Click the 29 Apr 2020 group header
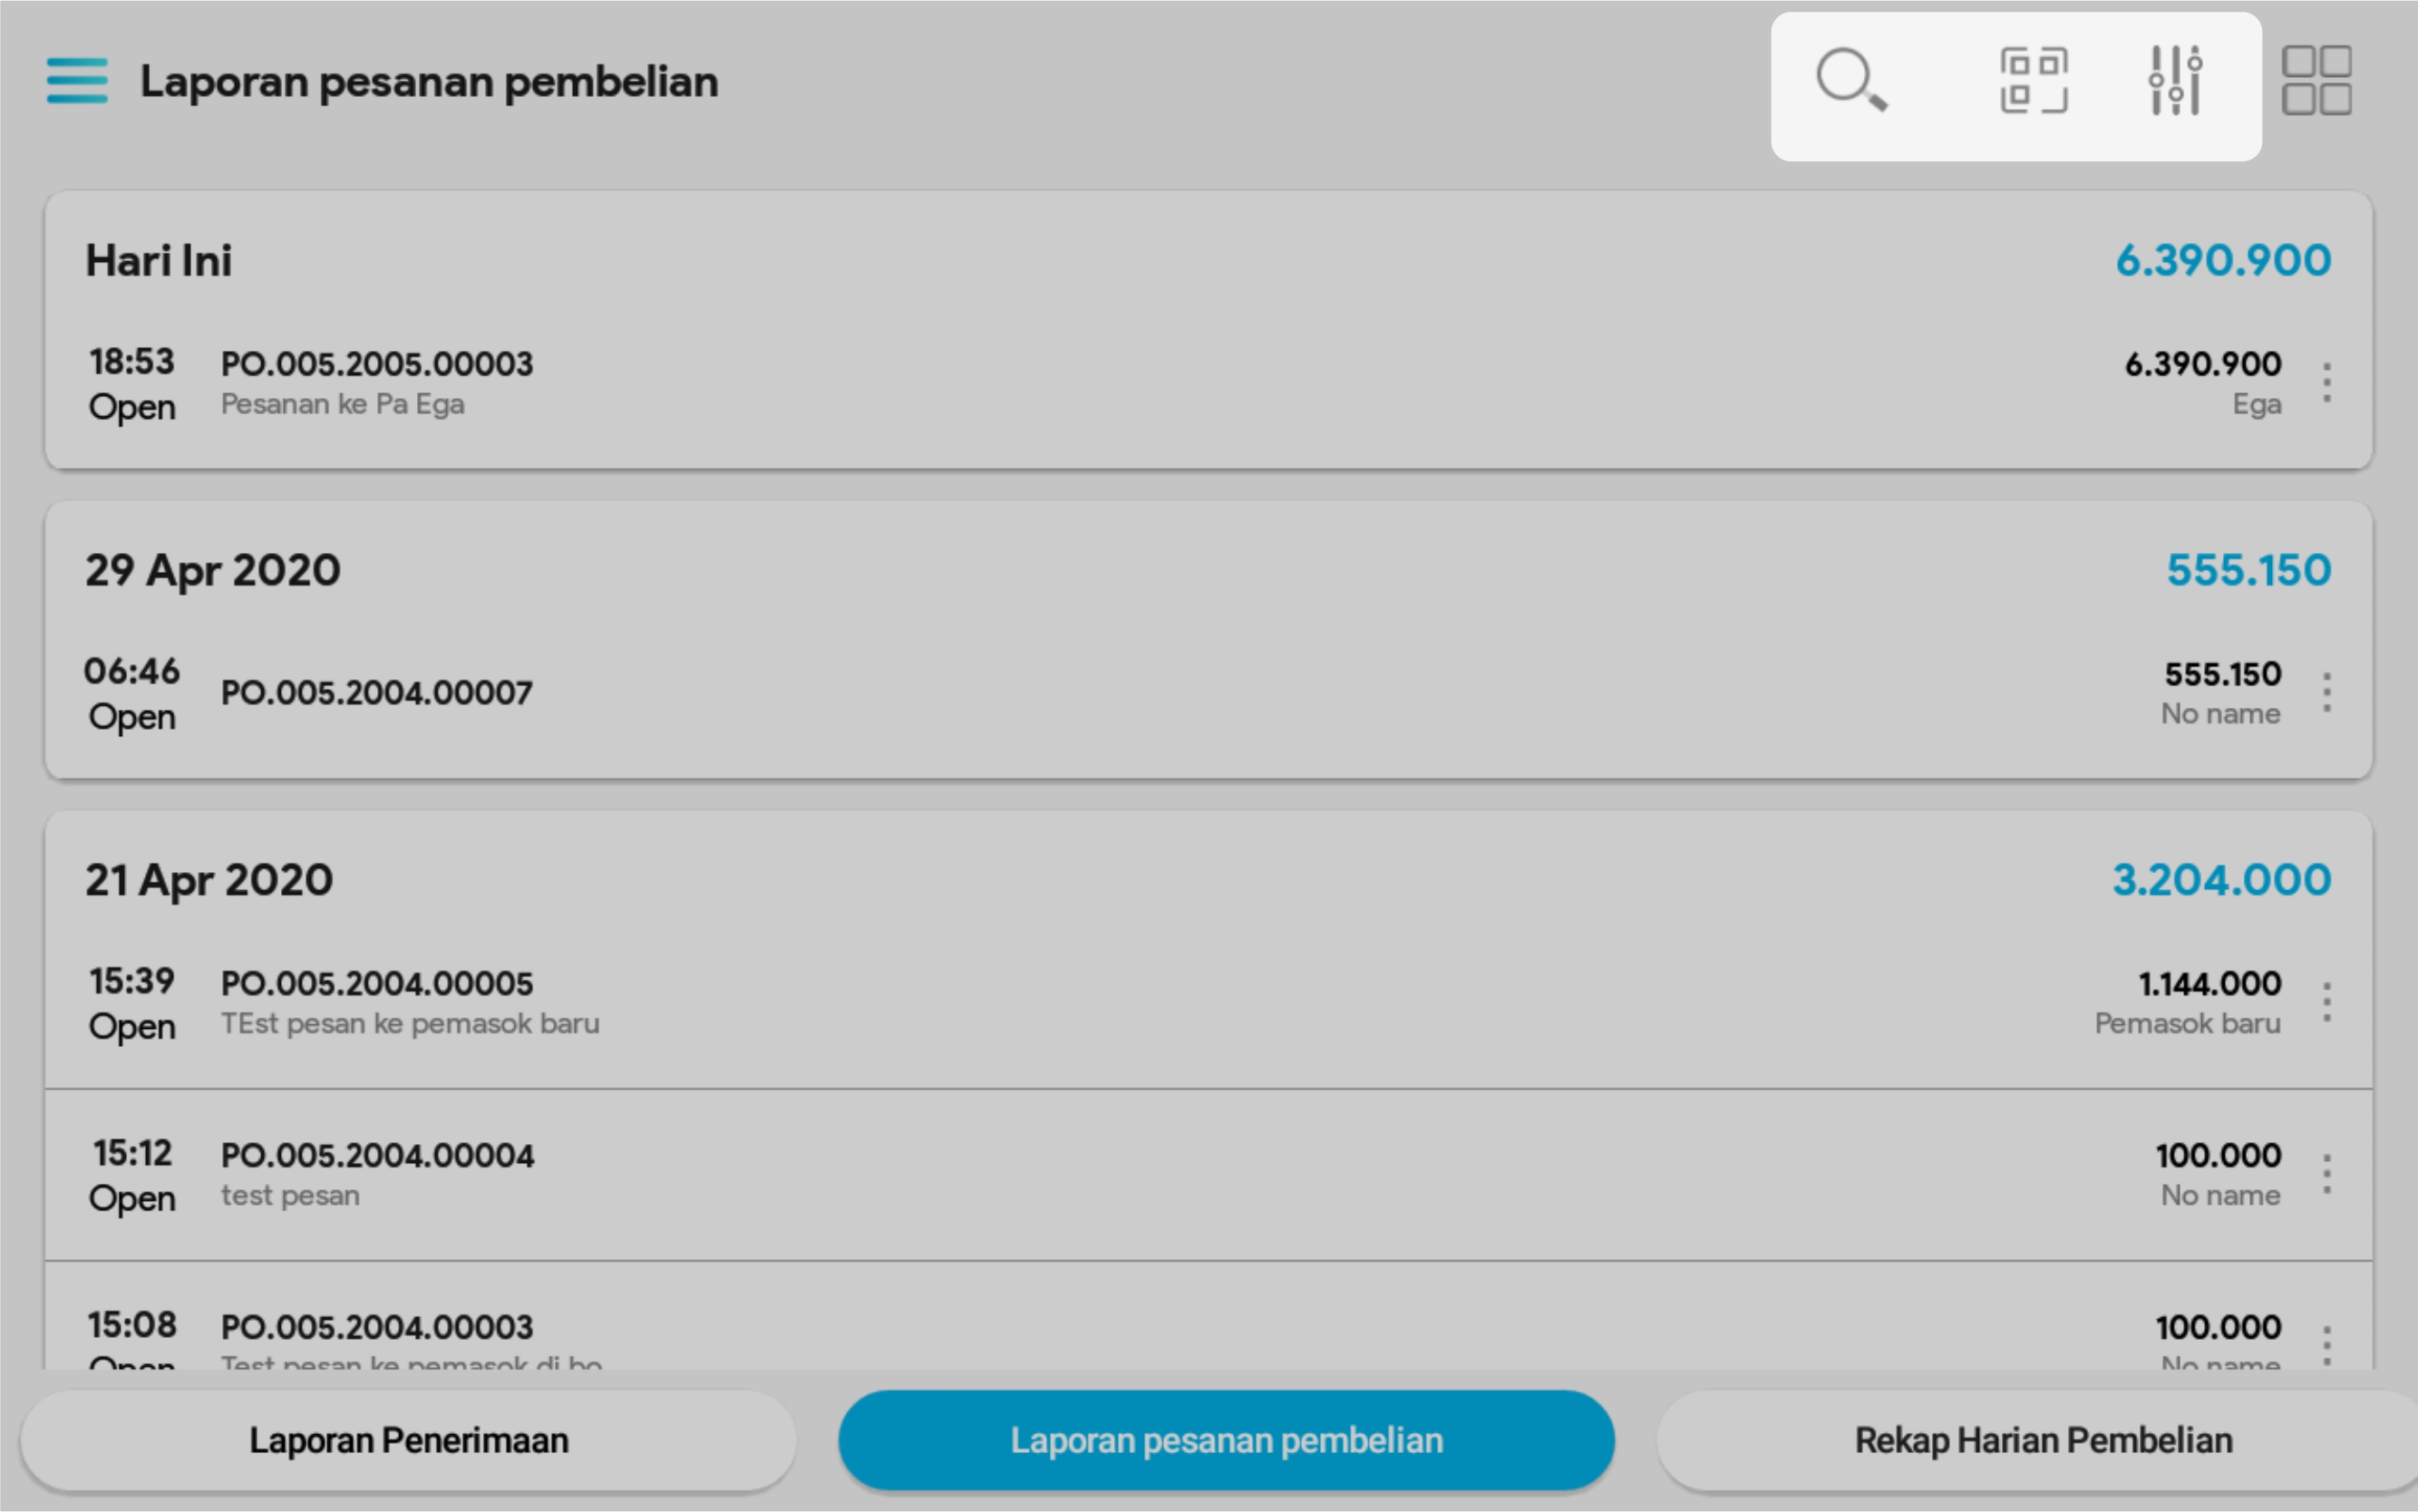The width and height of the screenshot is (2418, 1512). click(213, 571)
